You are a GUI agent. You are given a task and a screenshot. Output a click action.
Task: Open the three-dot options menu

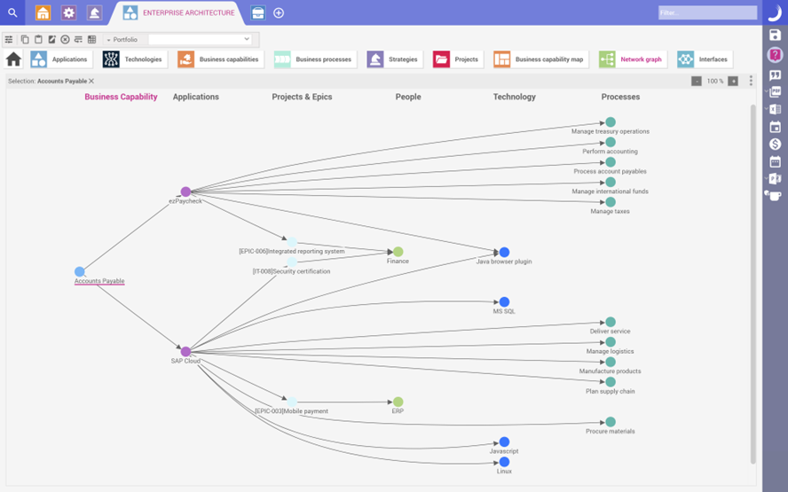[x=751, y=81]
